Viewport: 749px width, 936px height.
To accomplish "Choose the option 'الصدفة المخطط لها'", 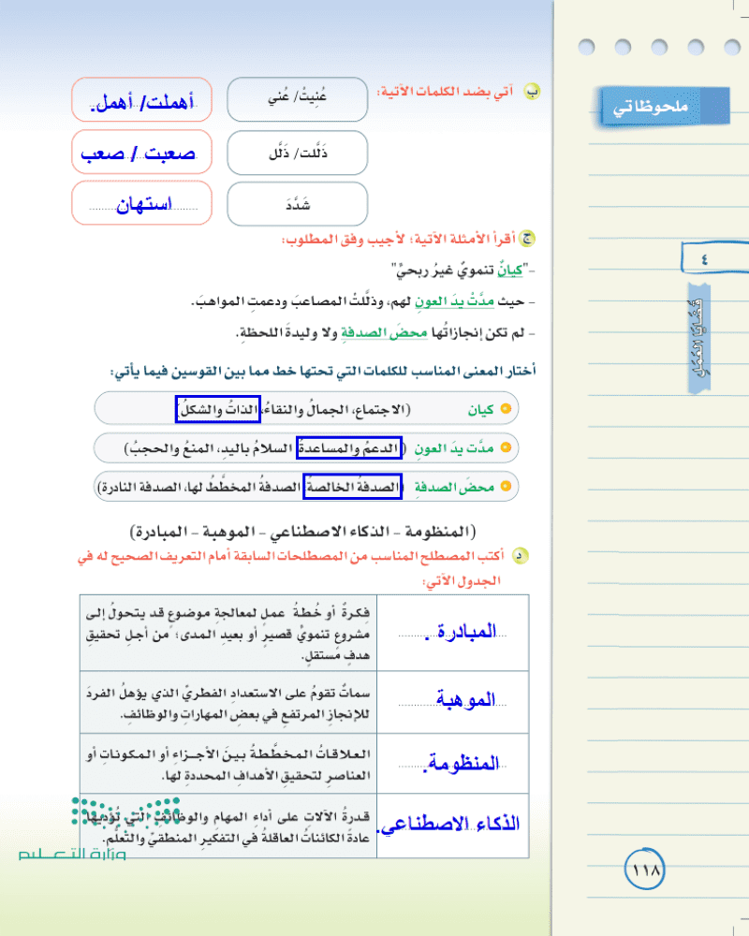I will pyautogui.click(x=245, y=487).
